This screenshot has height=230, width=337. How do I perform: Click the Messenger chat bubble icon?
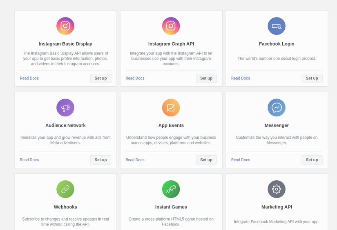tap(277, 107)
